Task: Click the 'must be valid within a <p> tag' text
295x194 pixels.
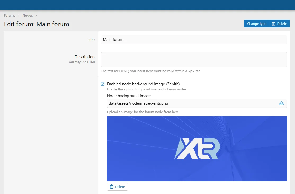Action: click(178, 71)
